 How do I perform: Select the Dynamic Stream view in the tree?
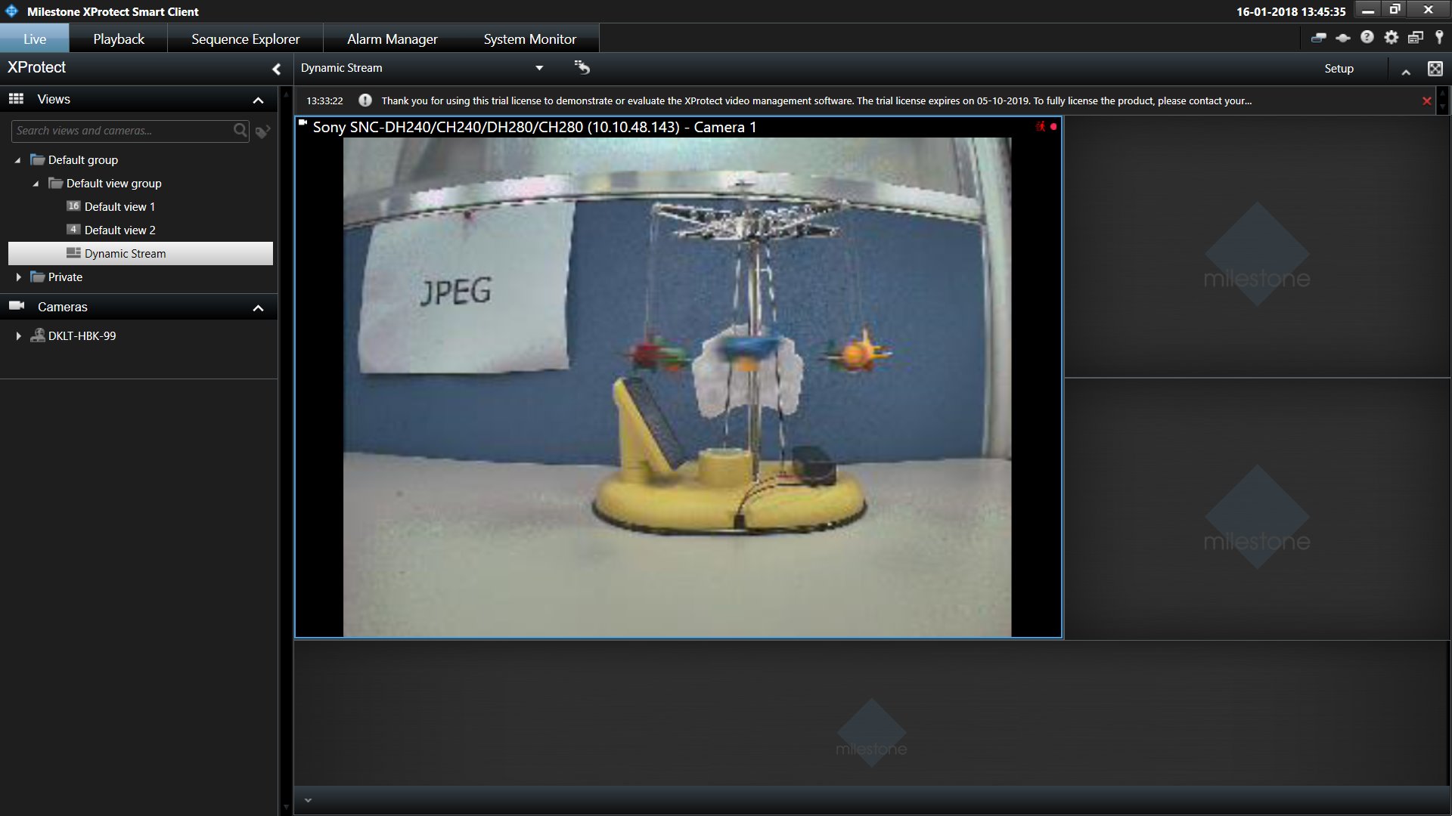141,253
